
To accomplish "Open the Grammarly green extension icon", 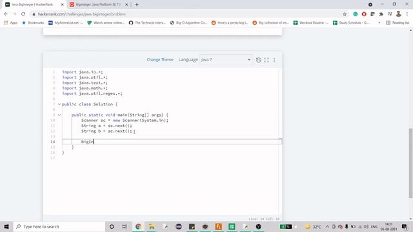I will (356, 14).
